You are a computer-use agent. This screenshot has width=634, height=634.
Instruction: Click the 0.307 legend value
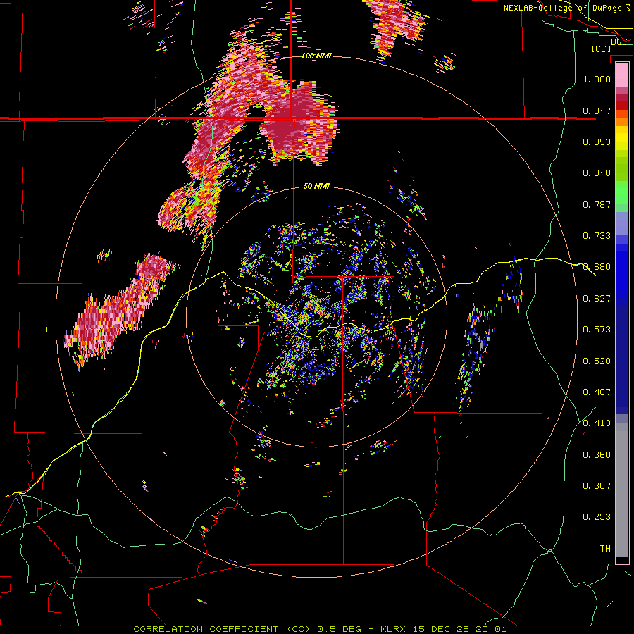597,486
